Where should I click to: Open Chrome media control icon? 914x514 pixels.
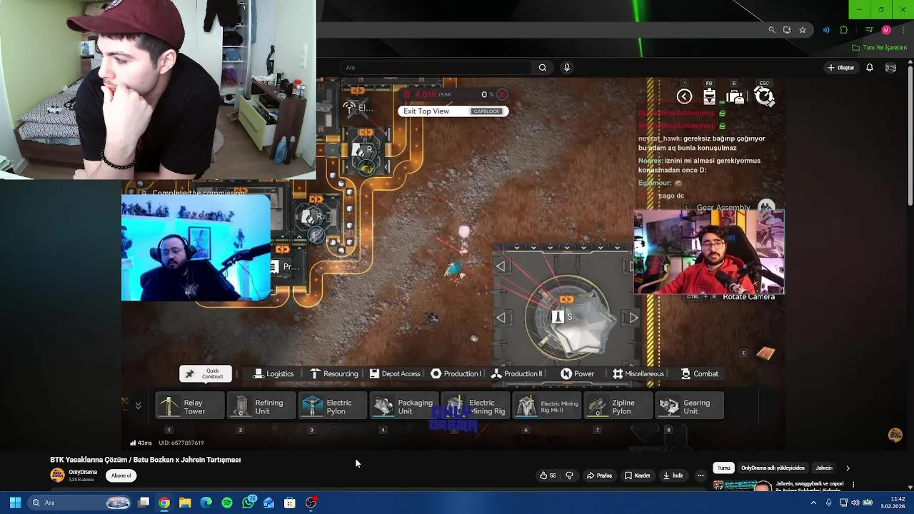(869, 30)
